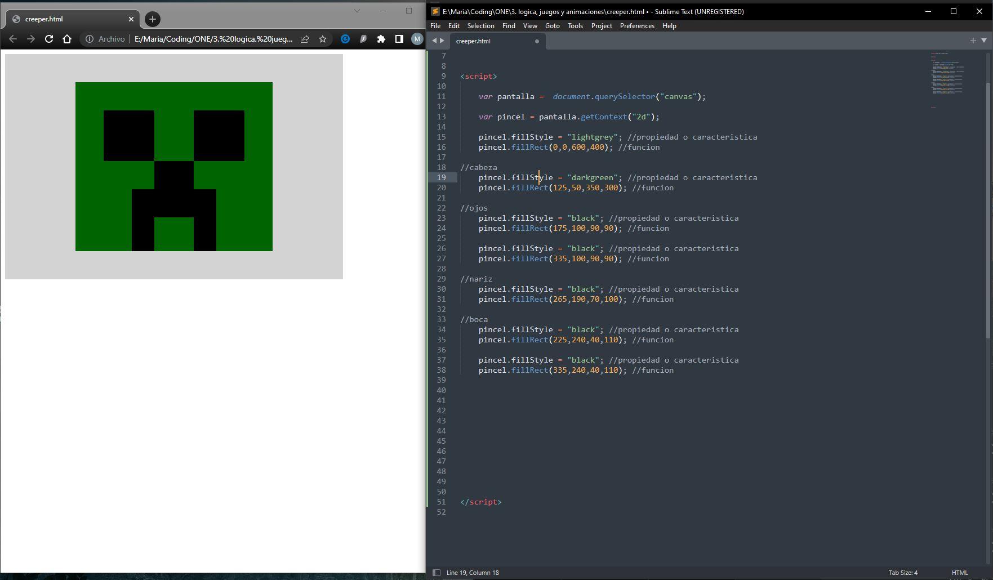993x580 pixels.
Task: Go to previous tab with the left arrow
Action: (x=434, y=41)
